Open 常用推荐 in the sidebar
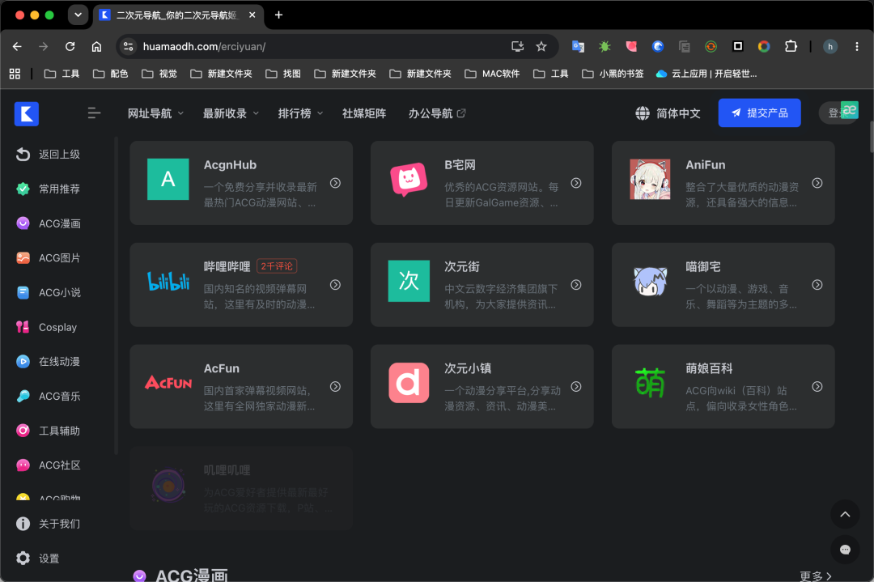 [49, 189]
